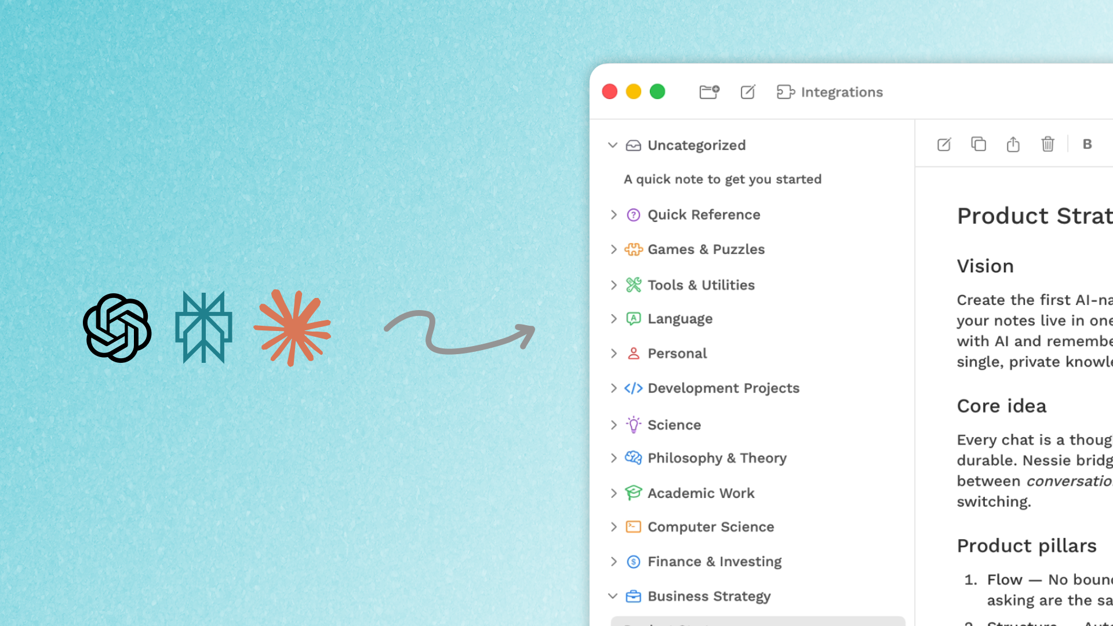Screen dimensions: 1113x626
Task: Collapse the Business Strategy folder
Action: pyautogui.click(x=613, y=596)
